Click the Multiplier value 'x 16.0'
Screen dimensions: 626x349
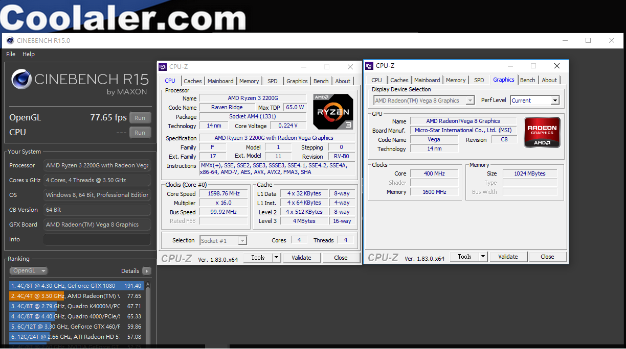(223, 203)
